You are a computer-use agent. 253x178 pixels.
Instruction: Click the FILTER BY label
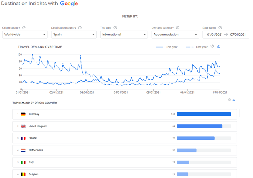(x=130, y=17)
